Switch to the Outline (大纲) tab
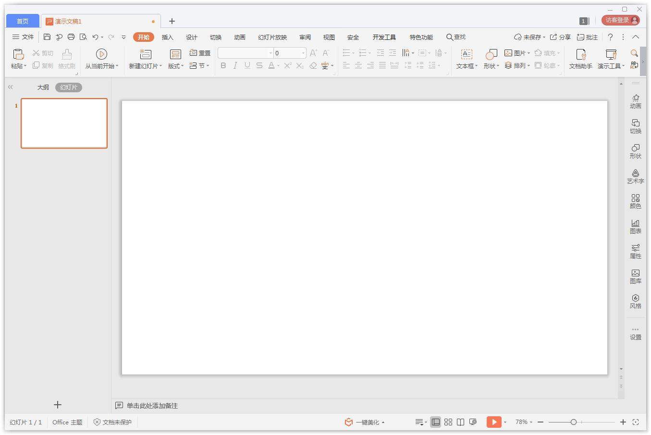Viewport: 651px width, 435px height. point(43,87)
